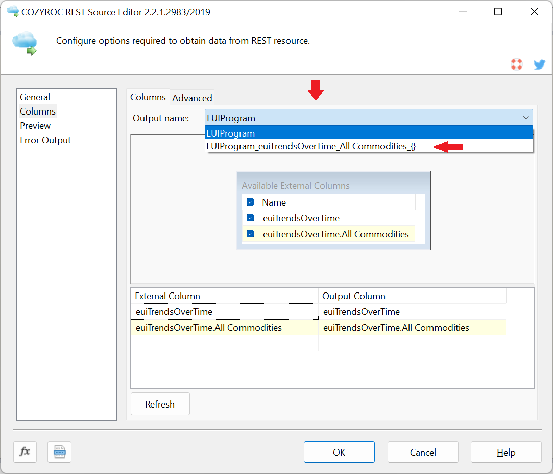Switch to the Advanced tab
This screenshot has width=553, height=474.
(192, 98)
